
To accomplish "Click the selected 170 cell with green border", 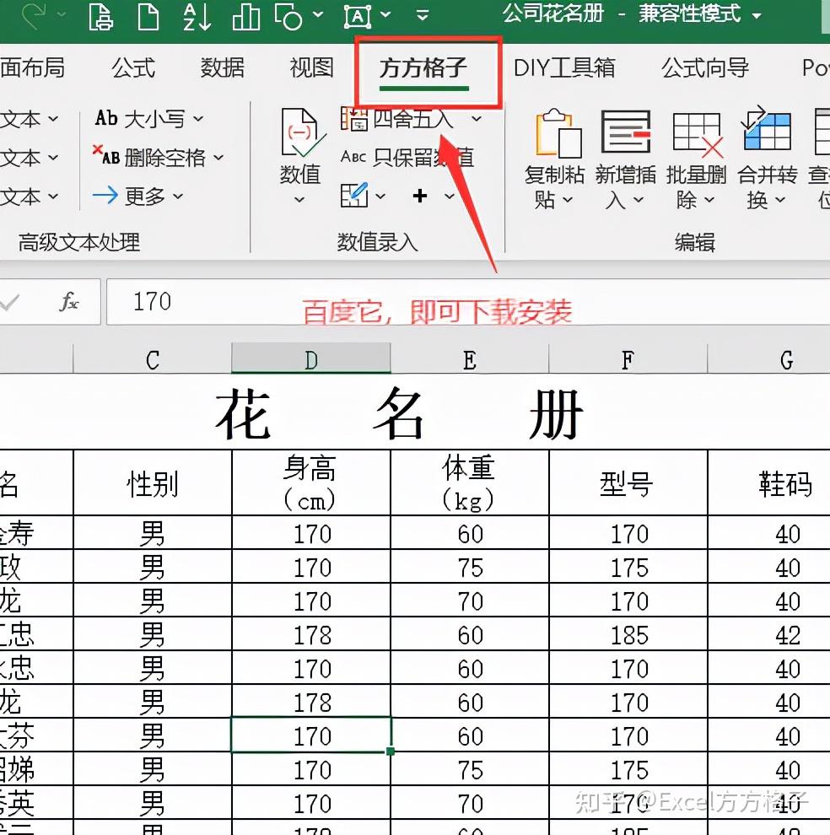I will (311, 735).
